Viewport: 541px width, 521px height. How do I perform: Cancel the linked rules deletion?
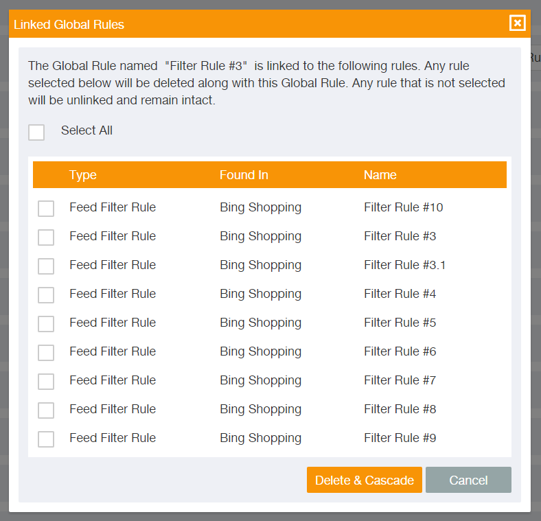468,480
